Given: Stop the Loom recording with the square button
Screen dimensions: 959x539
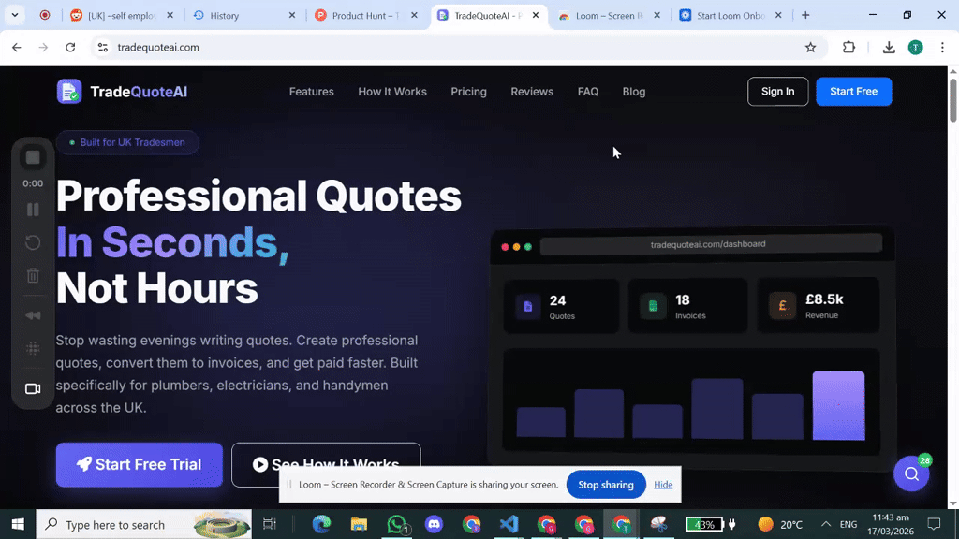Looking at the screenshot, I should pyautogui.click(x=32, y=156).
